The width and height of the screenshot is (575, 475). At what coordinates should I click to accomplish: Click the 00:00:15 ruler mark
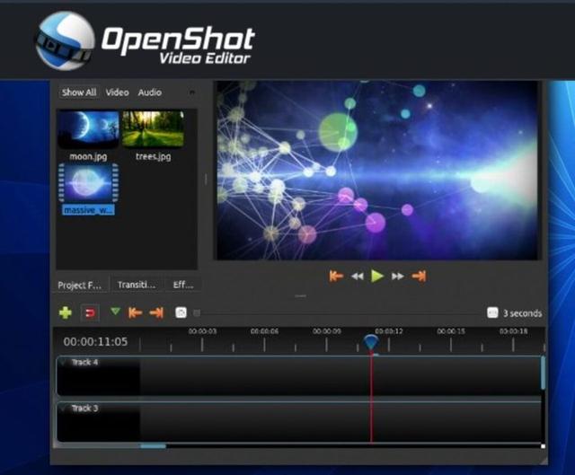pos(451,331)
